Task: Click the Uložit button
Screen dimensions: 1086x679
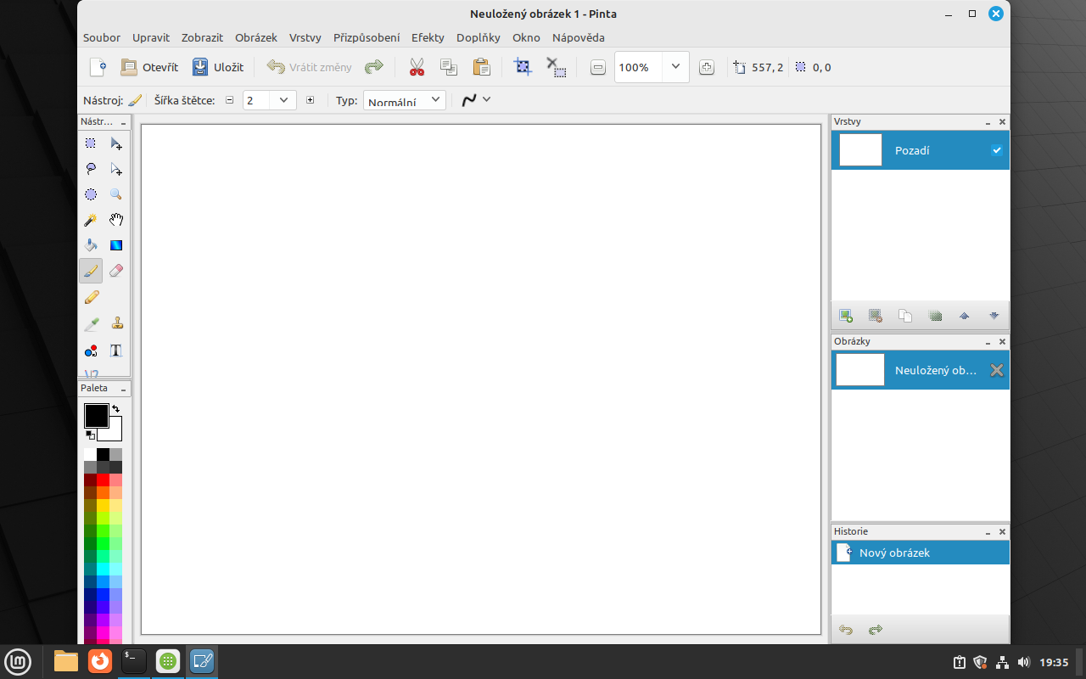Action: (218, 67)
